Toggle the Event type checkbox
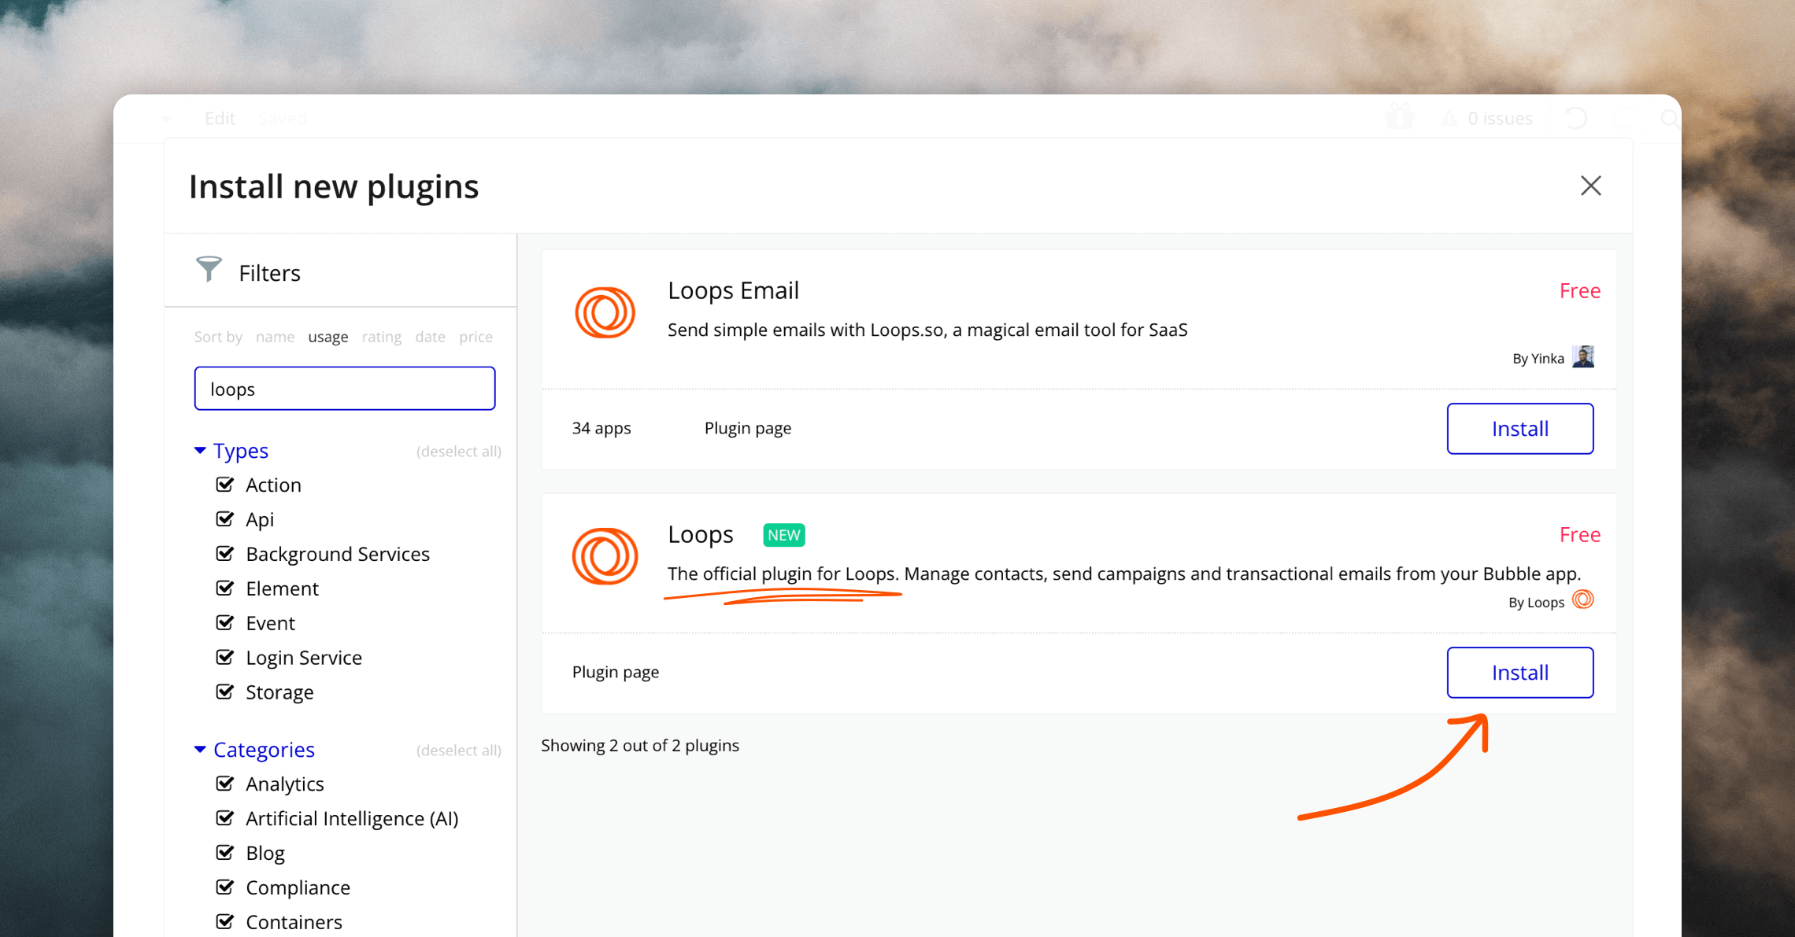 coord(225,623)
